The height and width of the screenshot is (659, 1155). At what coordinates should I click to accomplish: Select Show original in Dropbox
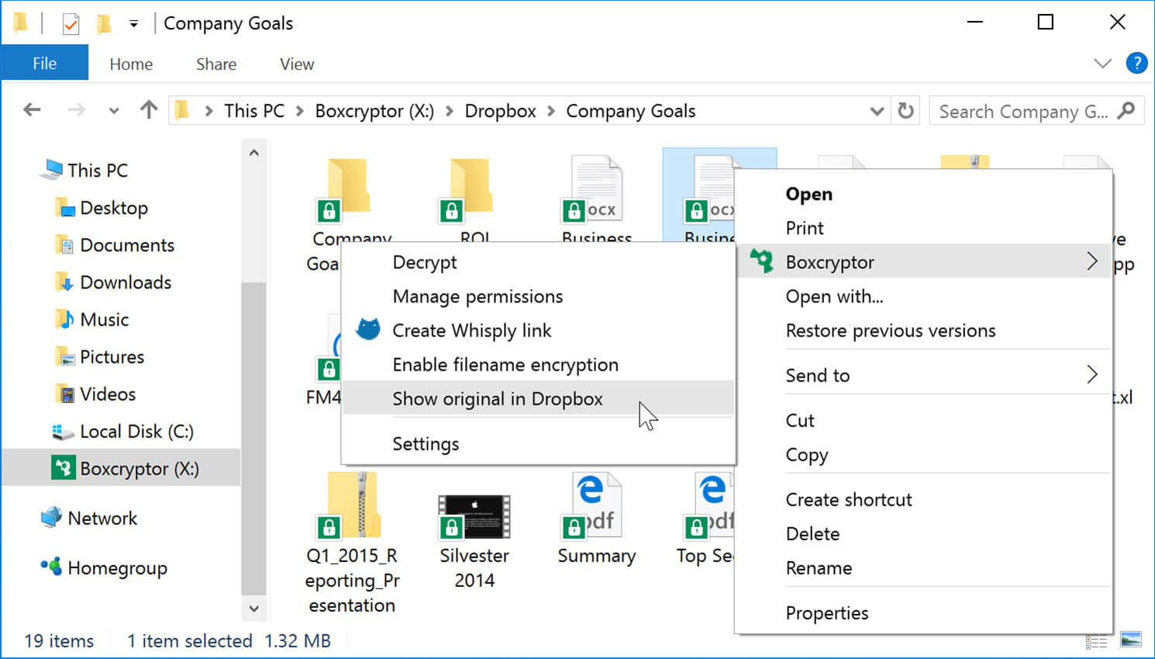[x=497, y=399]
